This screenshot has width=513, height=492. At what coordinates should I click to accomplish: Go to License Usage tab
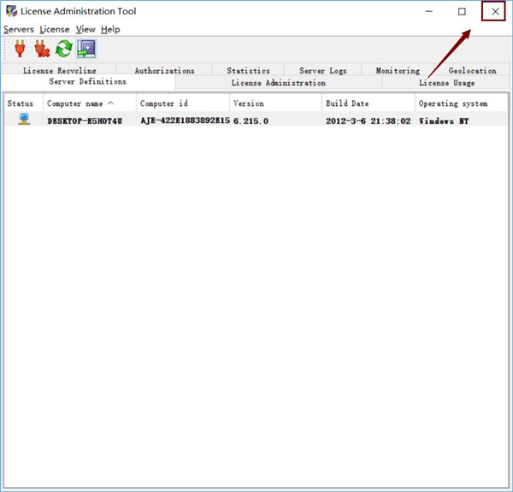[446, 83]
